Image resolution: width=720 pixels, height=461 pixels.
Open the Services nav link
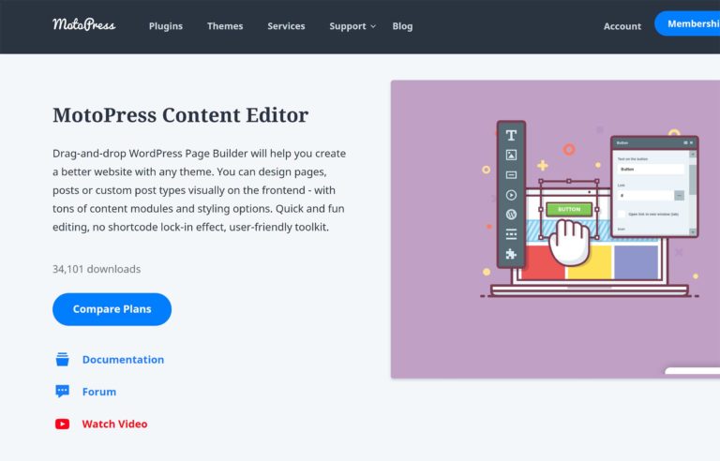[x=286, y=26]
